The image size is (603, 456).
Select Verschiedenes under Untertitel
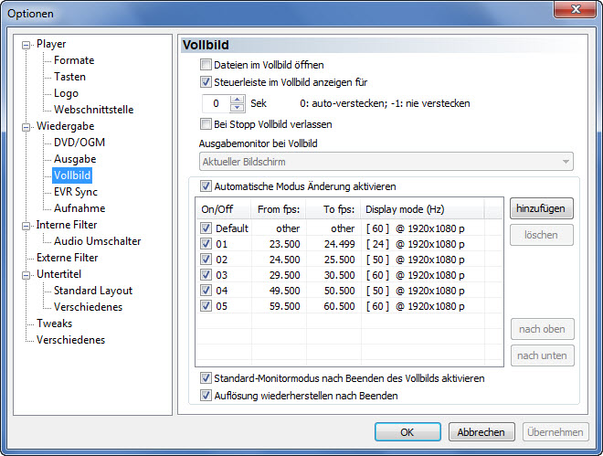click(88, 307)
